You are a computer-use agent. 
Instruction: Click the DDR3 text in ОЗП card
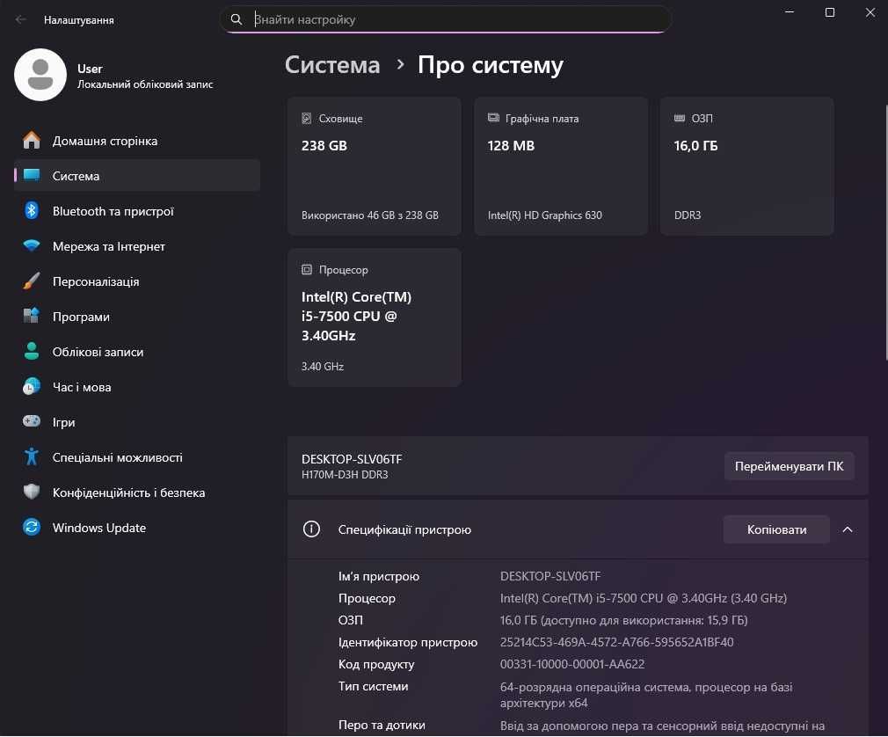pos(688,215)
